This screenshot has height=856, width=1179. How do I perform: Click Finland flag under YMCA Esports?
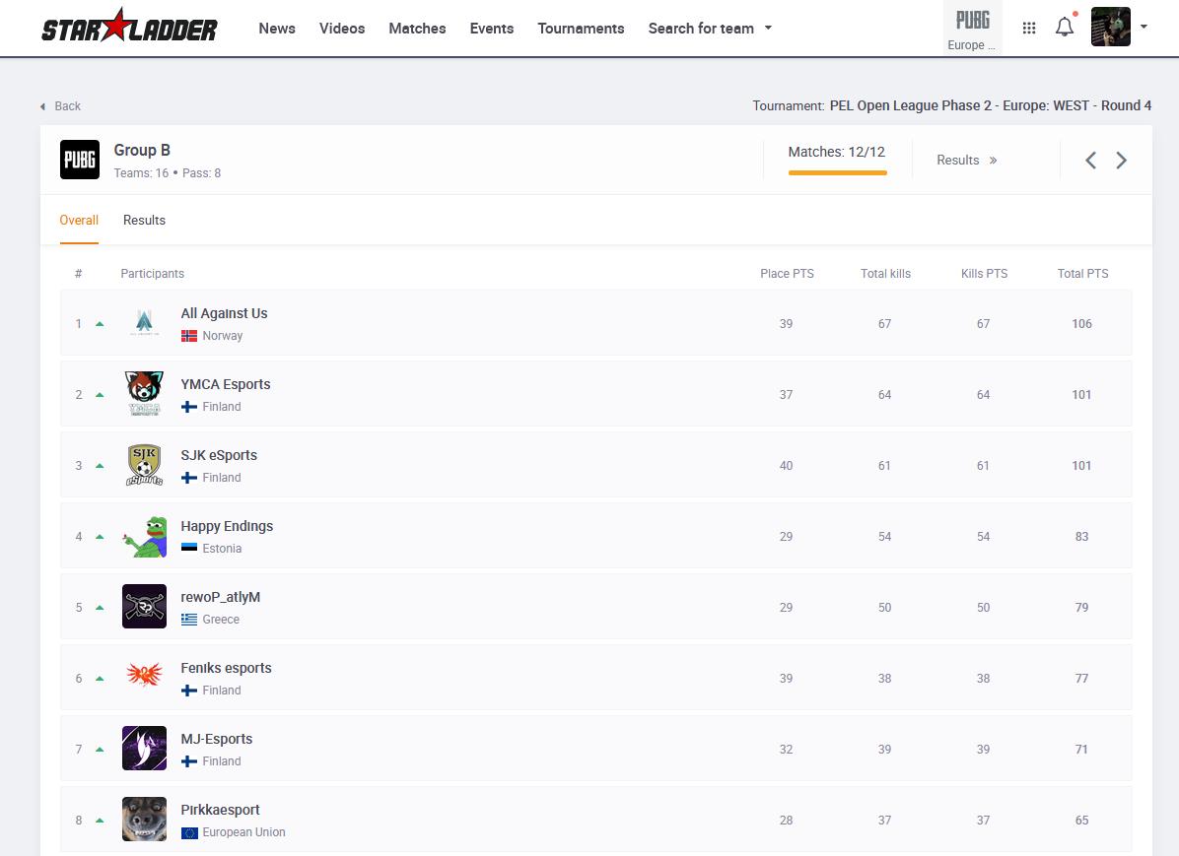(x=189, y=407)
